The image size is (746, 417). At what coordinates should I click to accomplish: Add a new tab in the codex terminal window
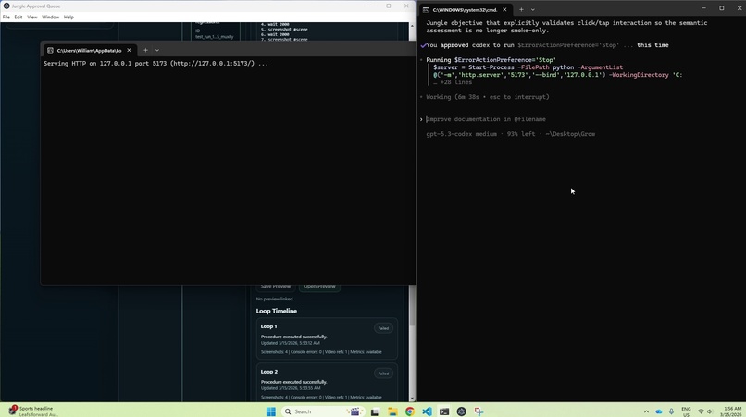click(521, 10)
